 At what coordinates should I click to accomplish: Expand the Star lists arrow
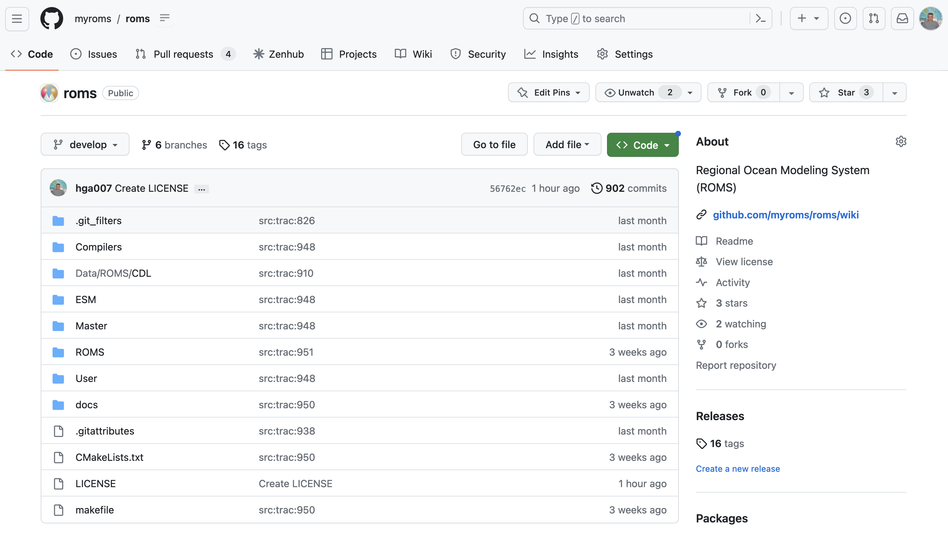coord(894,92)
